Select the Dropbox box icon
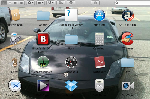Viewport: 150px width, 99px height. (71, 86)
